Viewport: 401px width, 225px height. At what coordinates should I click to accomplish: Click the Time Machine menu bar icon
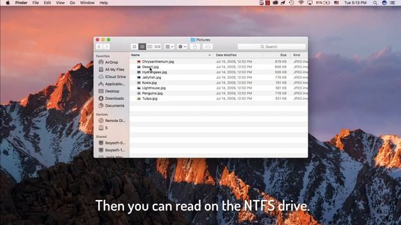pyautogui.click(x=291, y=2)
